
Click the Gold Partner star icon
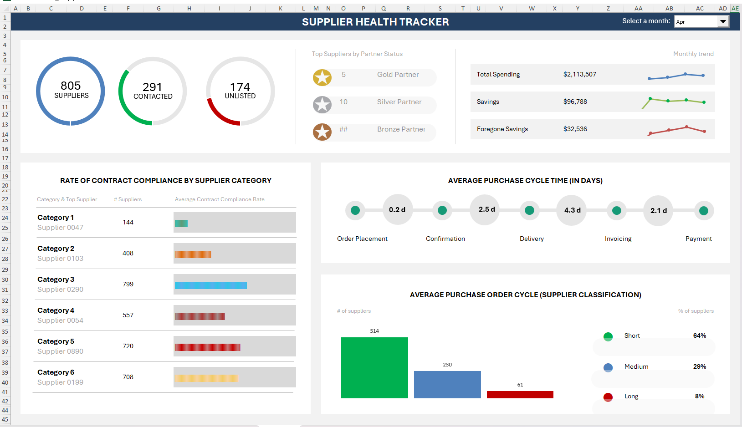(x=322, y=77)
